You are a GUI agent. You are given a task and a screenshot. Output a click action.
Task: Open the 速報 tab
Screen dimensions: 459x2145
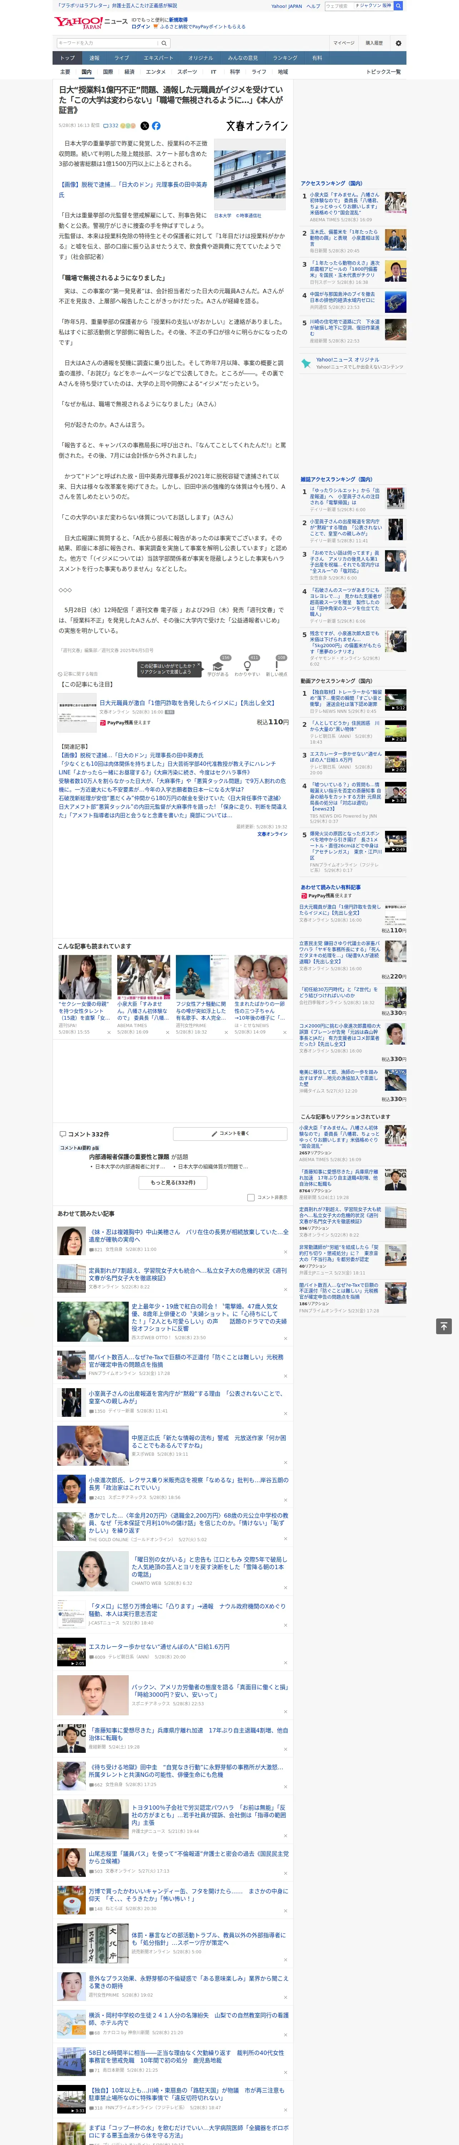[94, 58]
